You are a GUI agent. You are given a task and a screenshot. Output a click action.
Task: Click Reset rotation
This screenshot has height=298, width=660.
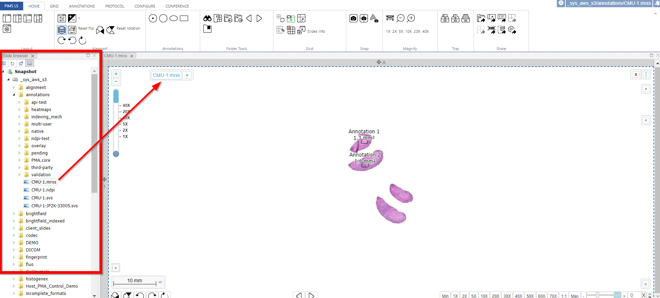pos(128,29)
